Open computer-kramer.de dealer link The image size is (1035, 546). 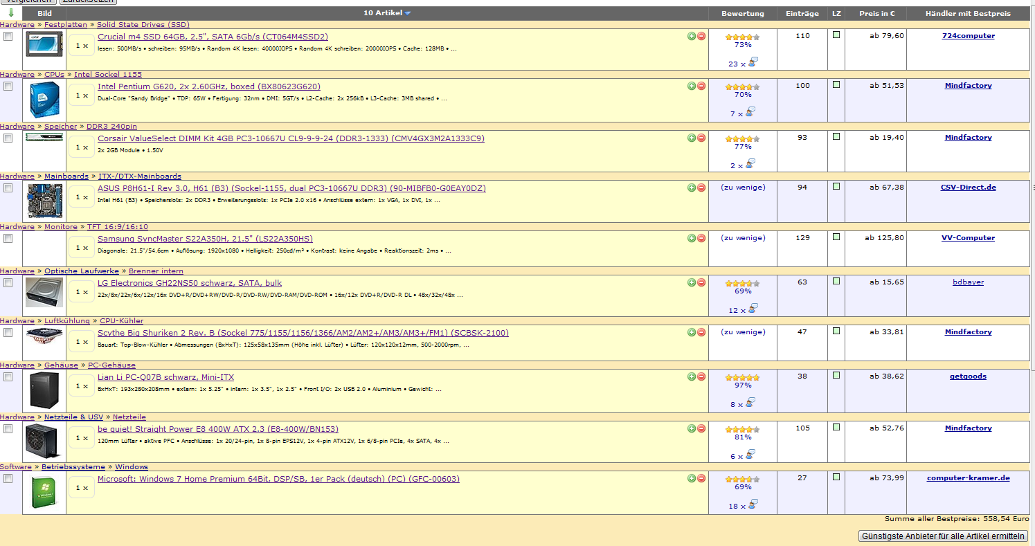[969, 478]
